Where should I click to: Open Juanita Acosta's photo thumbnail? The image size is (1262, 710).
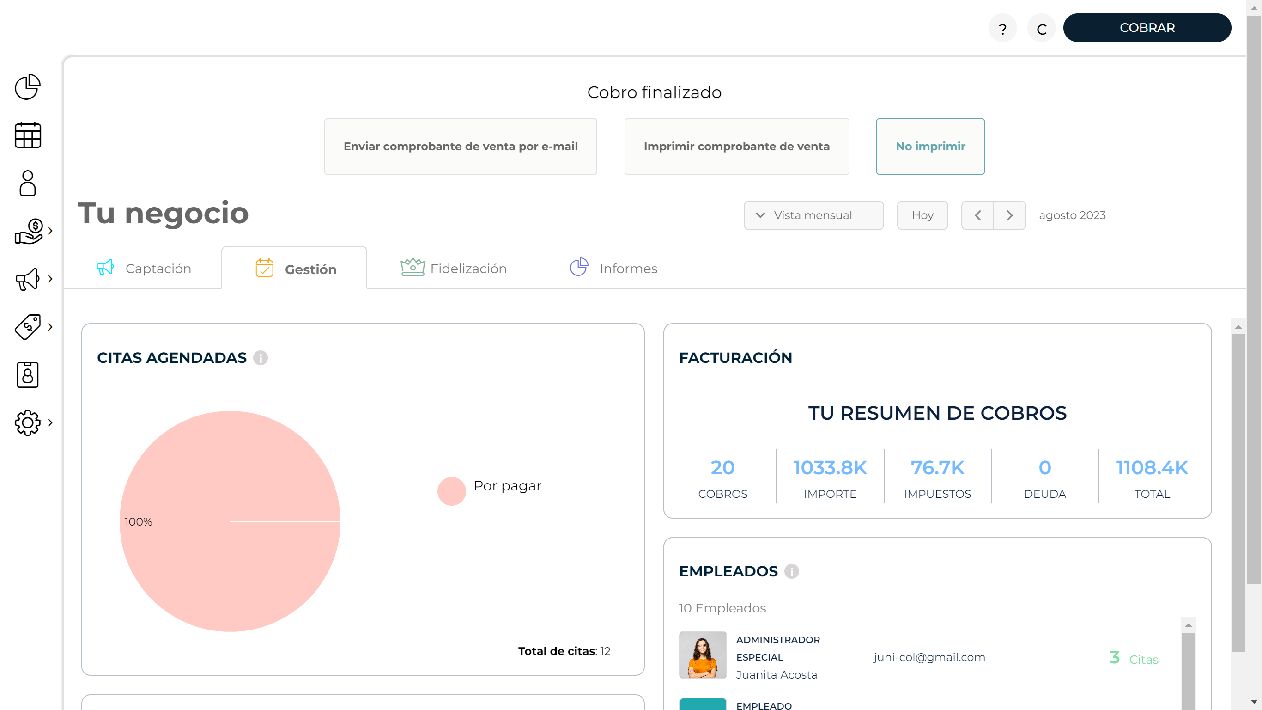tap(703, 655)
